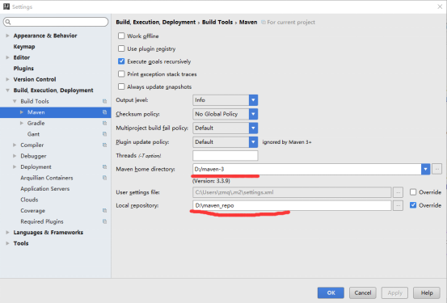Select Gant under Build Tools
447x303 pixels.
click(x=33, y=134)
